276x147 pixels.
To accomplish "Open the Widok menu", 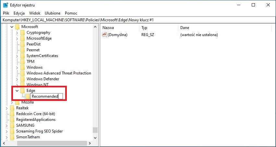I will pyautogui.click(x=35, y=13).
